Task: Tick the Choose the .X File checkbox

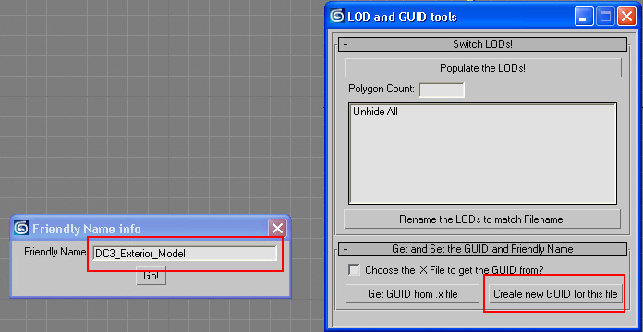Action: click(x=354, y=270)
